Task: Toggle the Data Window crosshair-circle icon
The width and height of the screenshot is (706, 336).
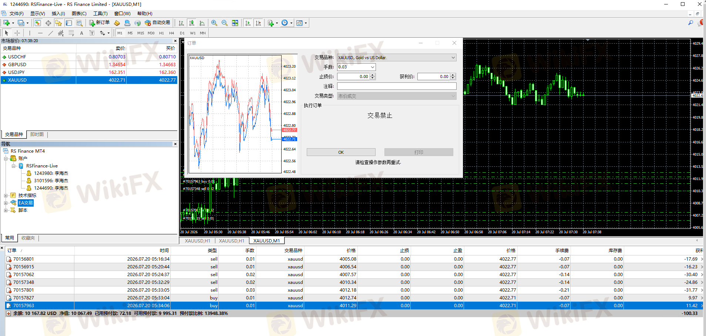Action: coord(48,23)
